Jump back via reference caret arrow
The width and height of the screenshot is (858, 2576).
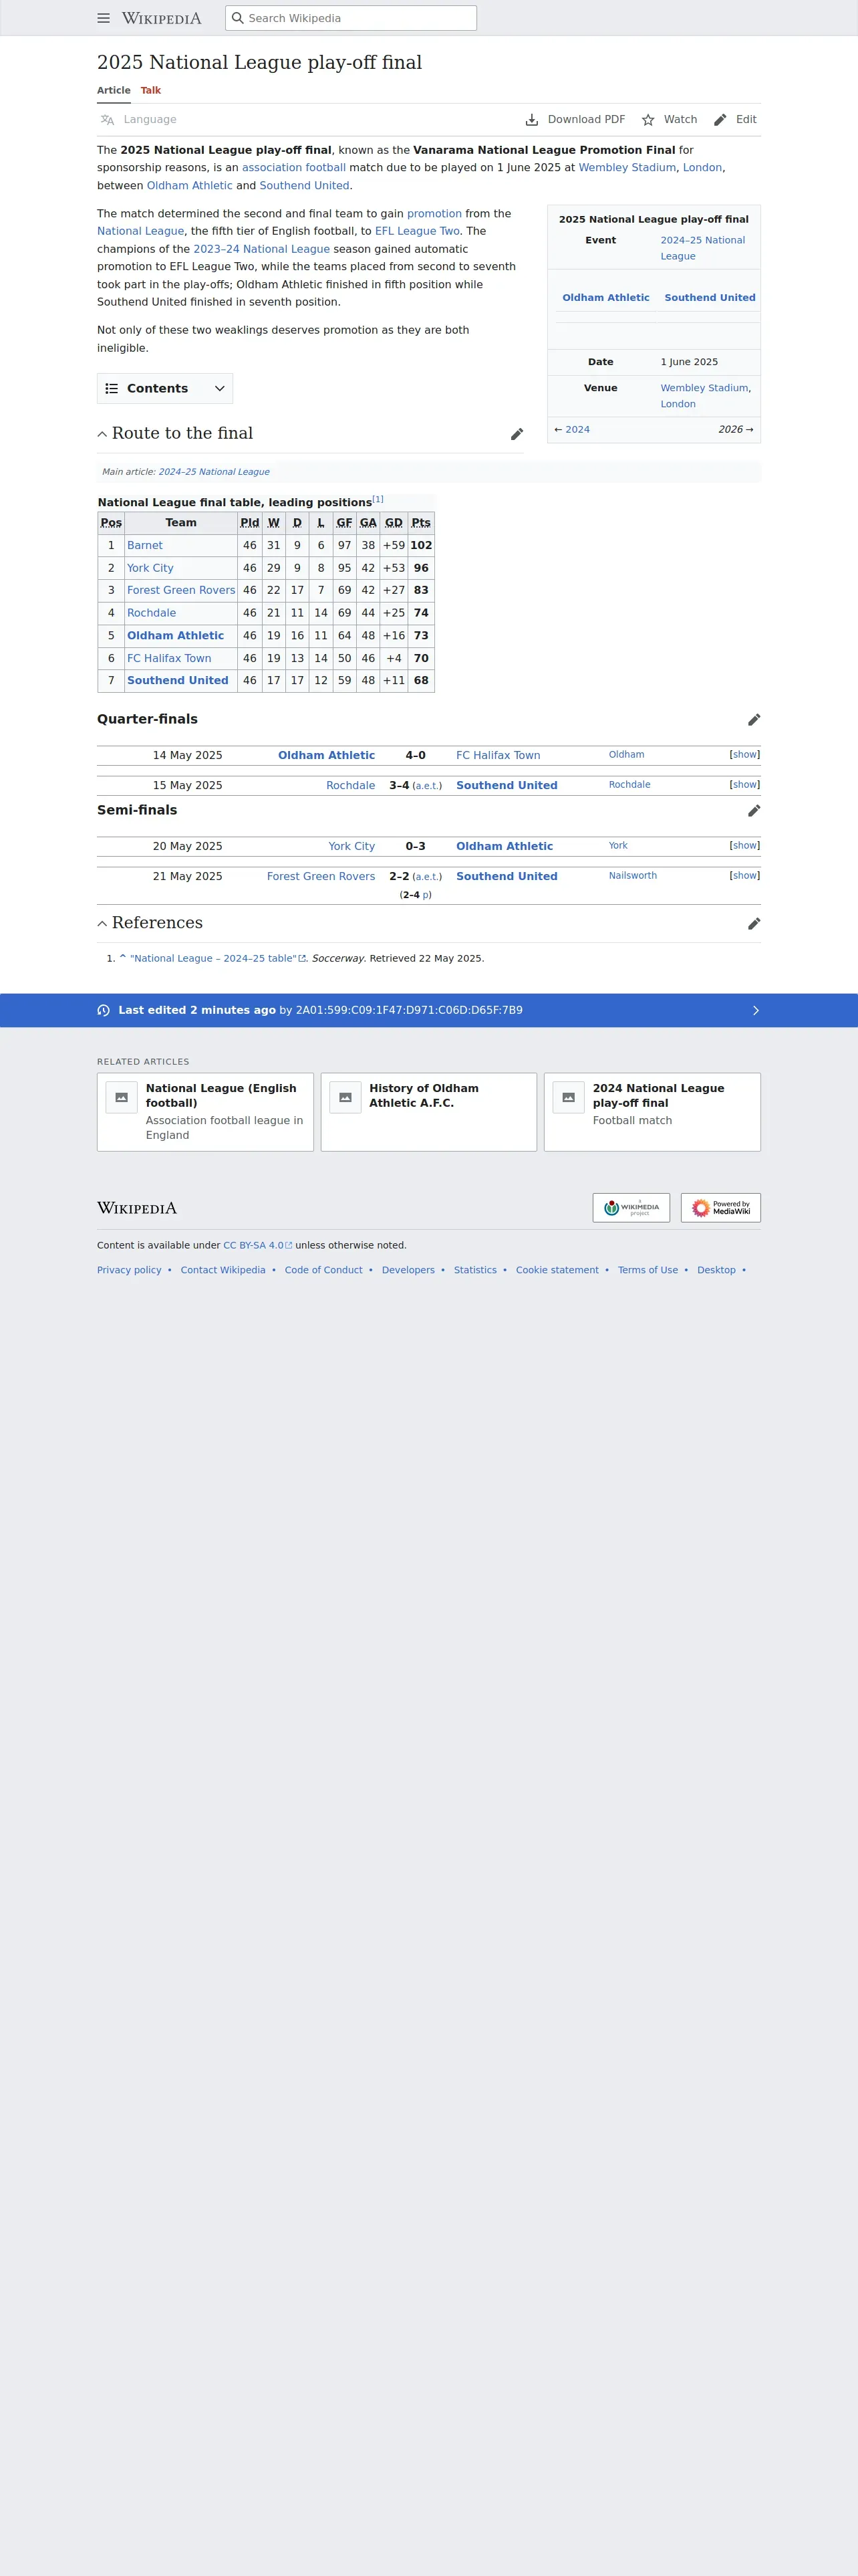point(123,957)
